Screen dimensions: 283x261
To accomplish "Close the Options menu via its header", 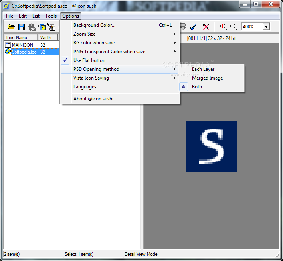I will [71, 16].
